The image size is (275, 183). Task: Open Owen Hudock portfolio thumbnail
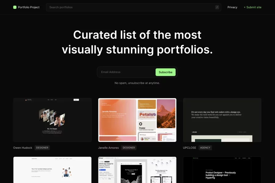52,120
